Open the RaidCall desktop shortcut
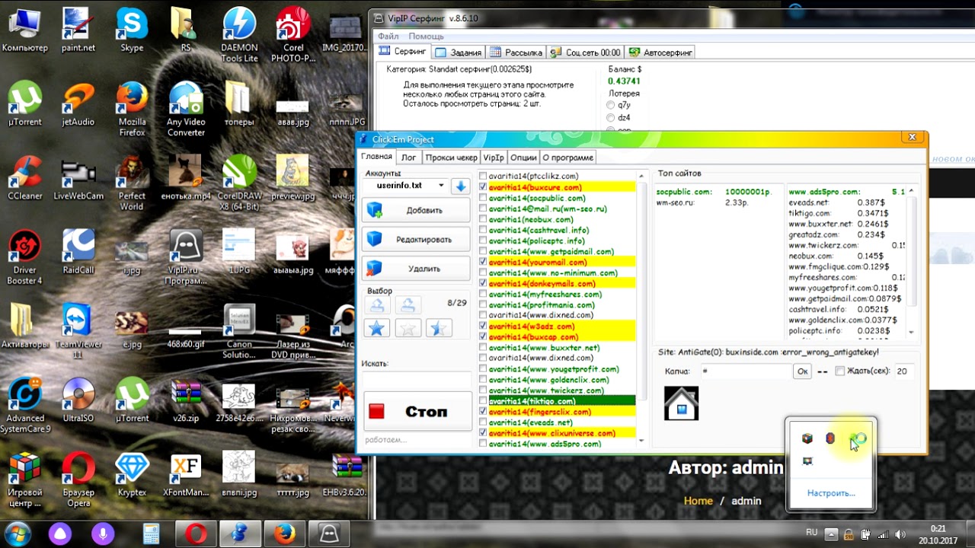 (x=78, y=252)
